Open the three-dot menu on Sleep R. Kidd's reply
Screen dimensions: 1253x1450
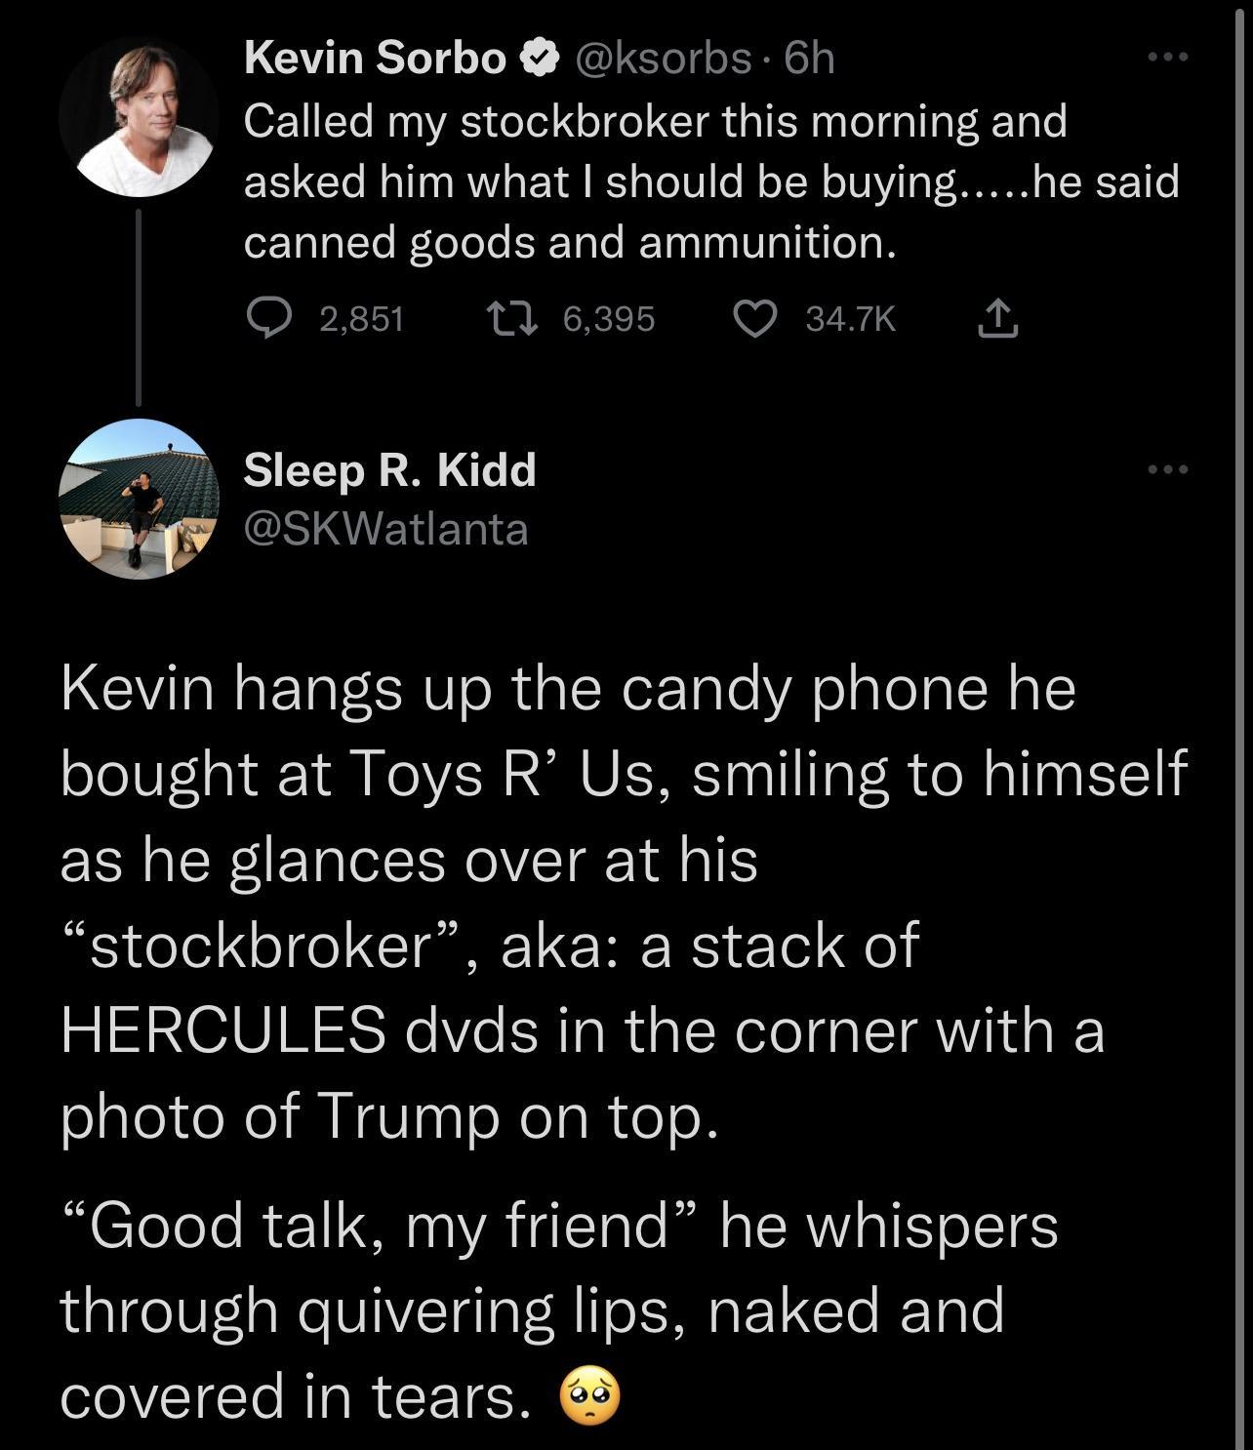click(1173, 467)
